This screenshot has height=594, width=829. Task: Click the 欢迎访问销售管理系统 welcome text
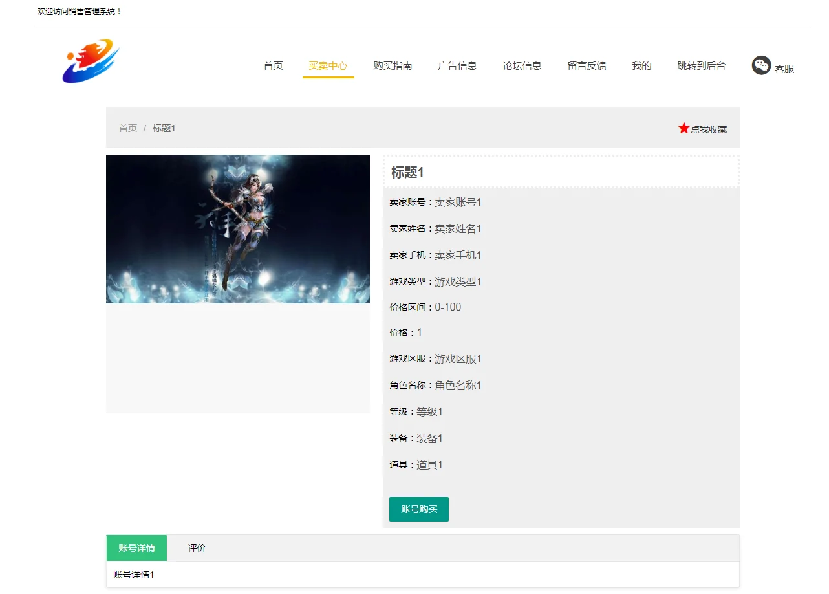pyautogui.click(x=80, y=12)
